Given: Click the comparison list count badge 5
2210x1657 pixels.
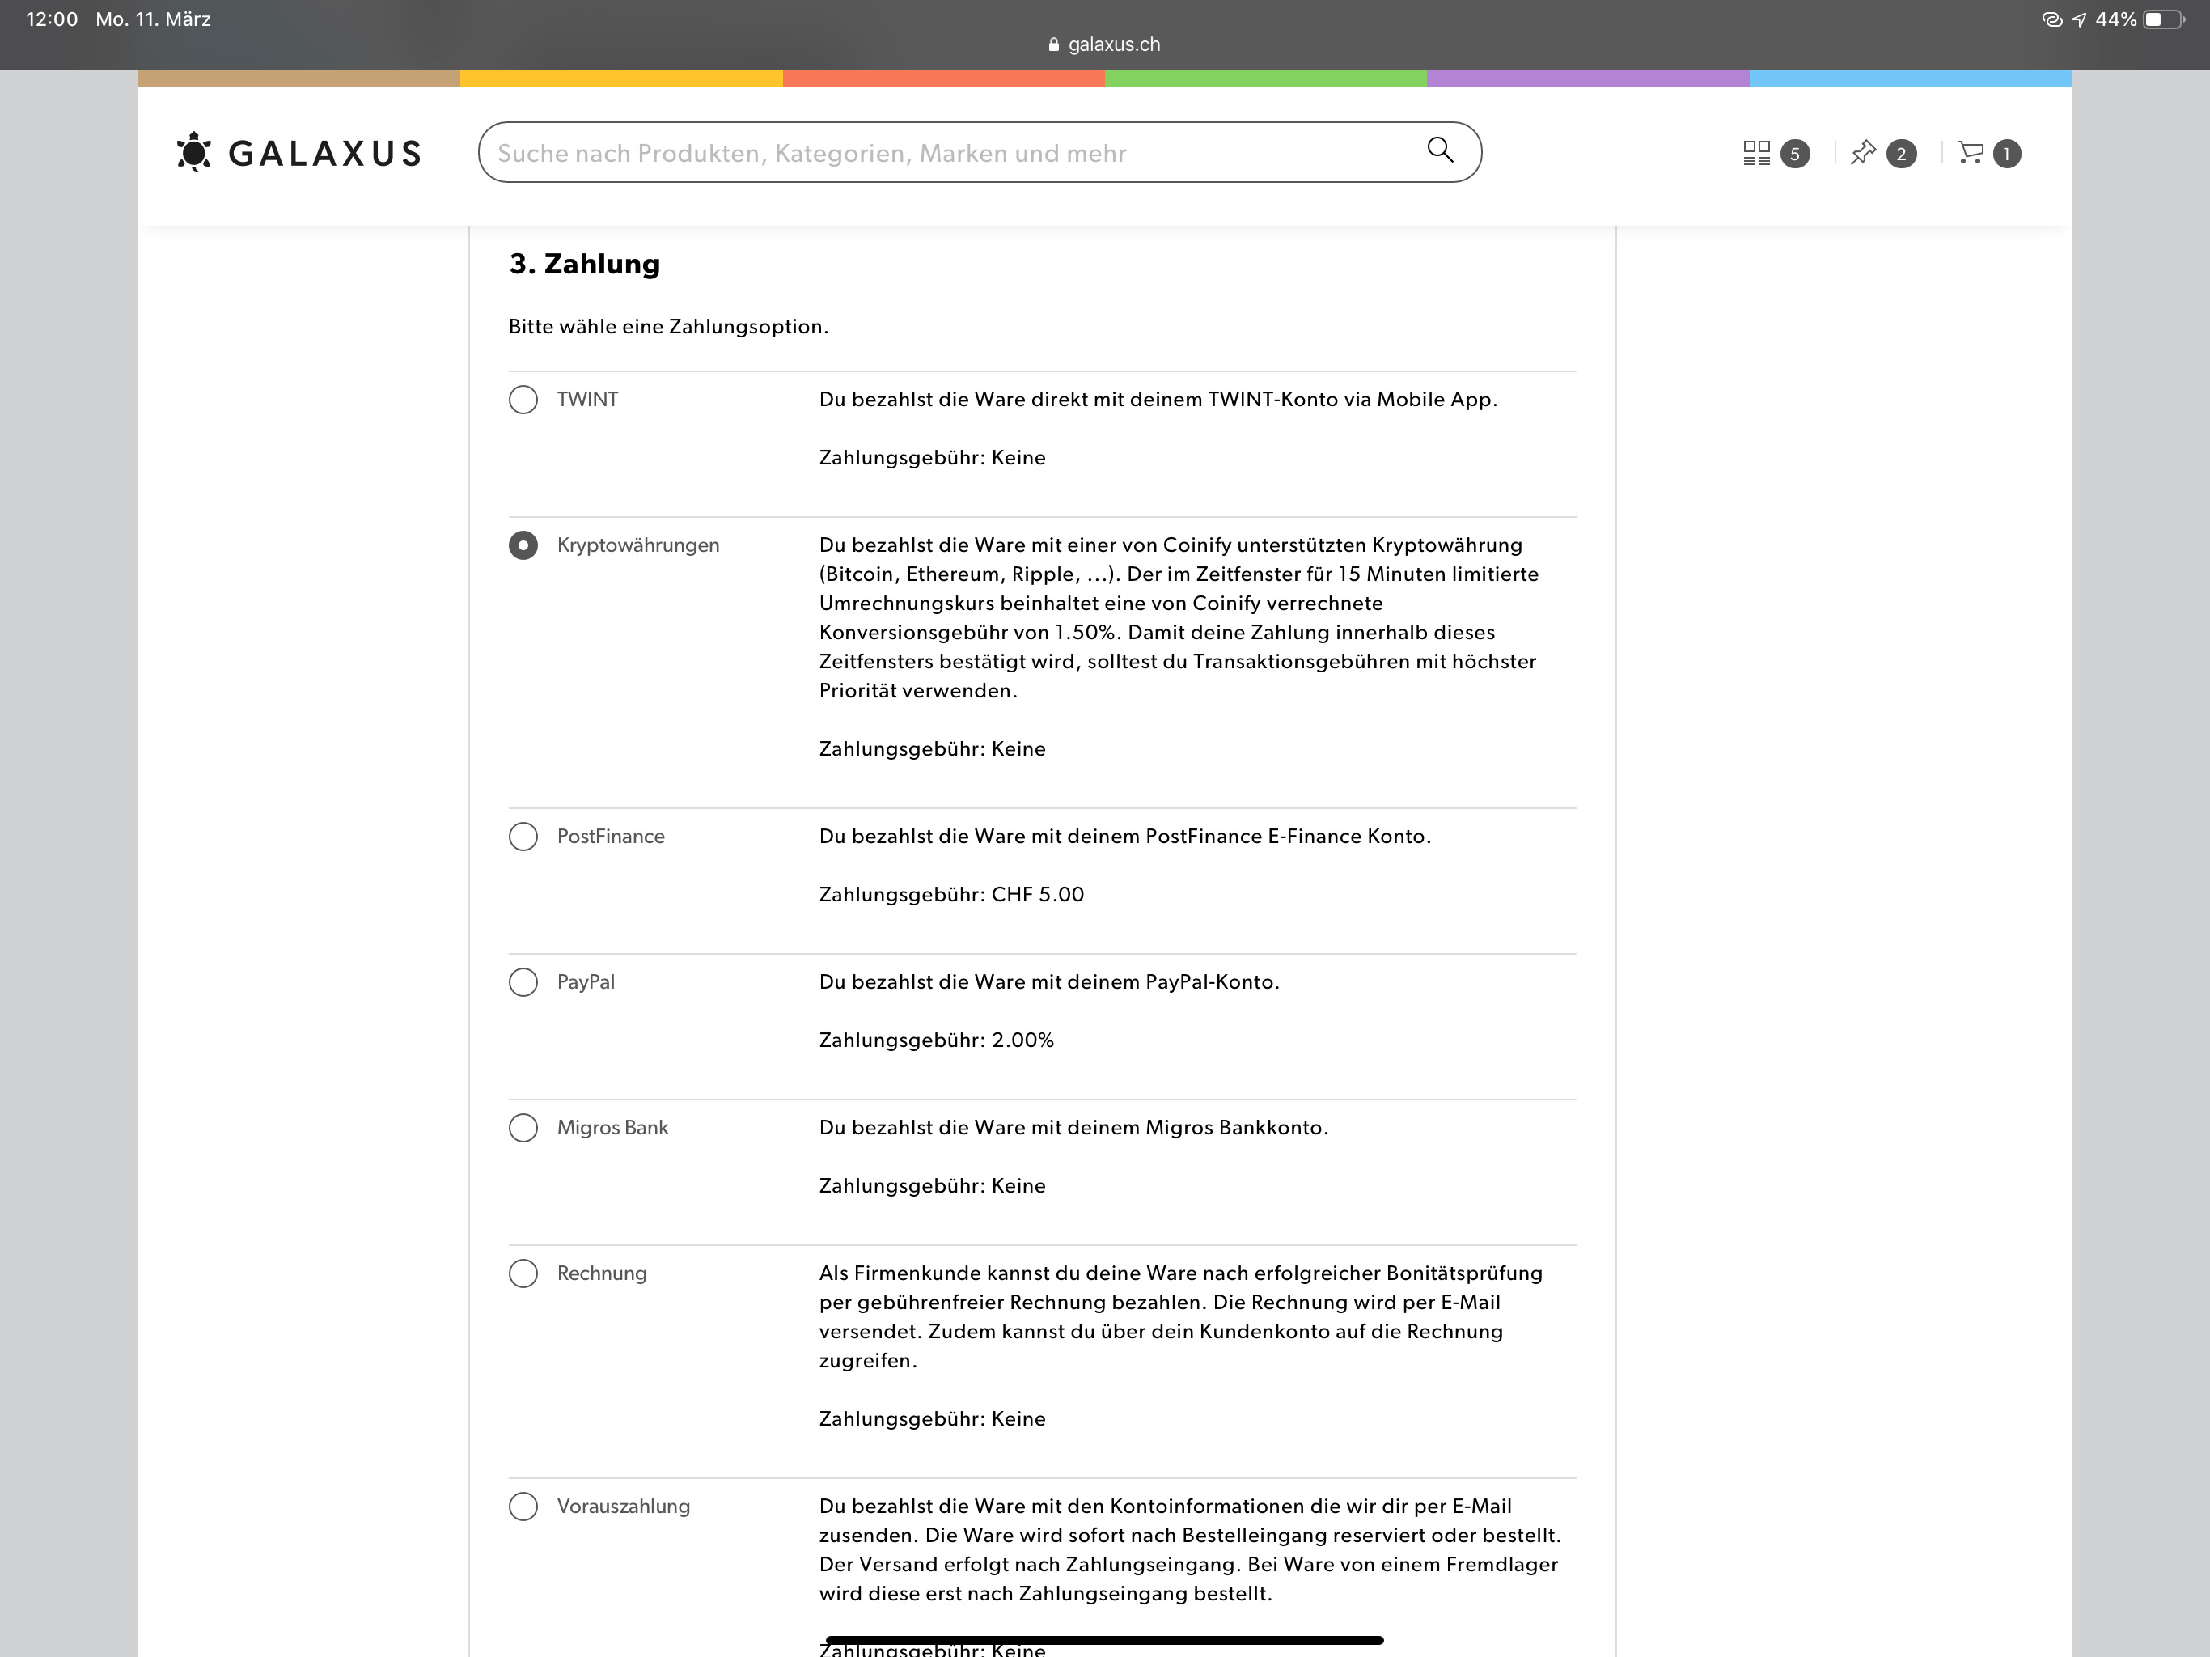Looking at the screenshot, I should click(x=1795, y=154).
